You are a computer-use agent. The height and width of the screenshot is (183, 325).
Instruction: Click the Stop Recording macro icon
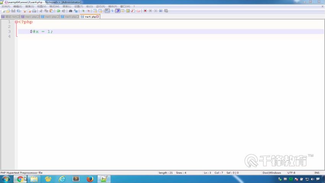[151, 11]
